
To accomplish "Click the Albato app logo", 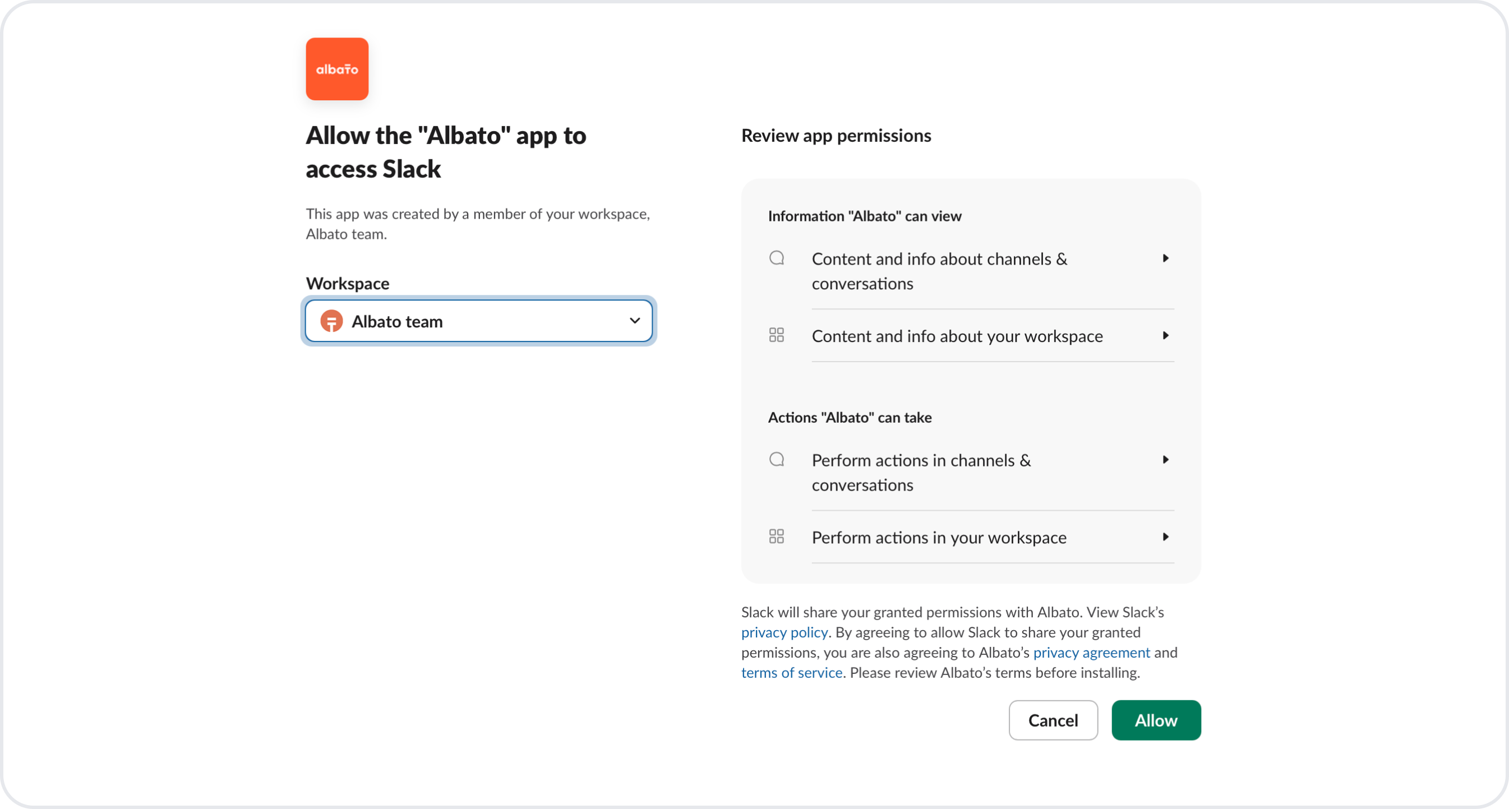I will pos(337,69).
